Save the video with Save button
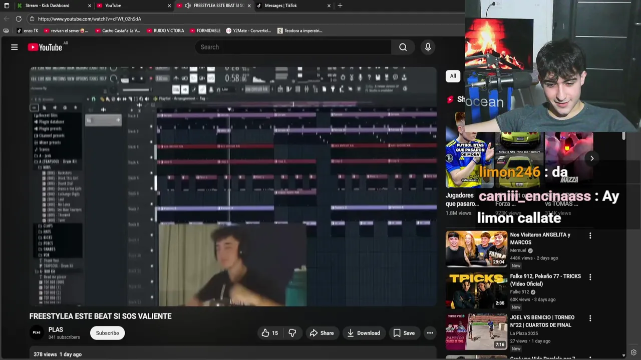Screen dimensions: 641x360 pos(404,333)
